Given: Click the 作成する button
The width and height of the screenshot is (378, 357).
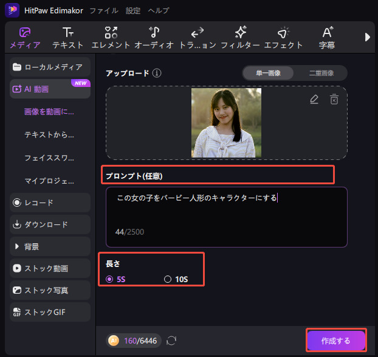Looking at the screenshot, I should [336, 341].
